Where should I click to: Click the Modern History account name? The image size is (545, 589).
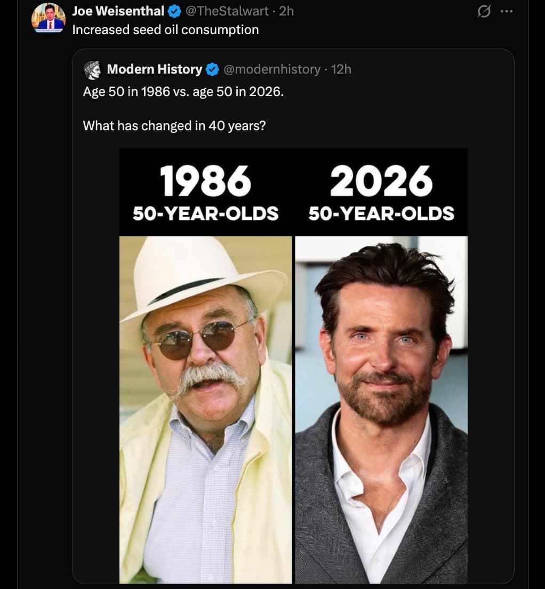pos(154,69)
